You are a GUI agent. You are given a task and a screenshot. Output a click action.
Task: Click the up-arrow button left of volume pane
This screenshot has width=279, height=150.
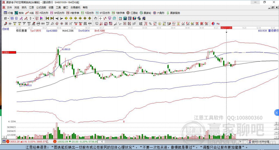pyautogui.click(x=4, y=137)
